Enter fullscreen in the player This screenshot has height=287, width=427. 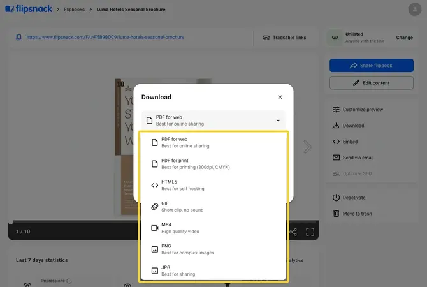pos(310,232)
